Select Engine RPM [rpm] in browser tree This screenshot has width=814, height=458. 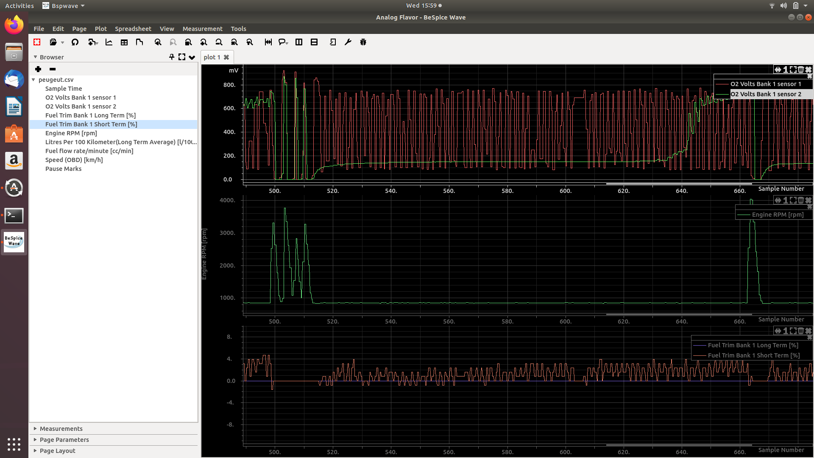71,133
